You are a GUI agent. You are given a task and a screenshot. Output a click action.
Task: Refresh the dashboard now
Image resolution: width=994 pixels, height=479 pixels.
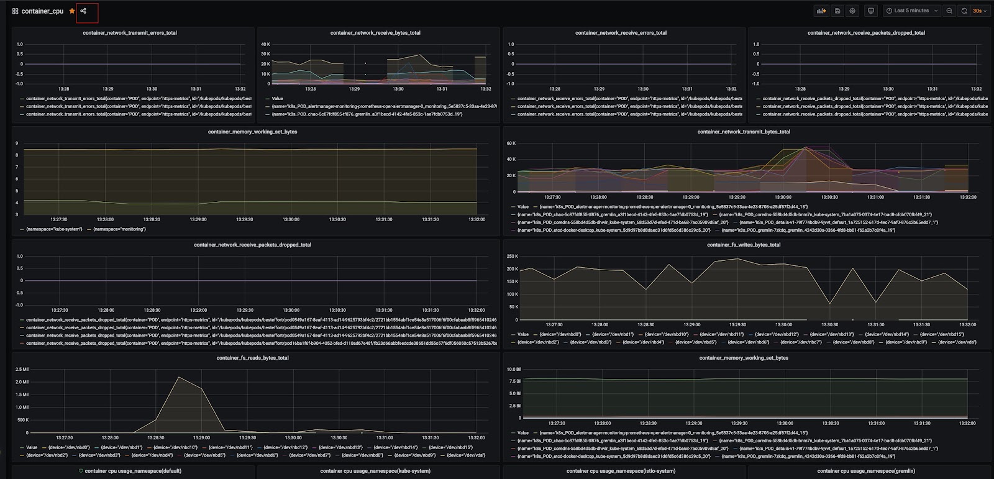[x=964, y=11]
